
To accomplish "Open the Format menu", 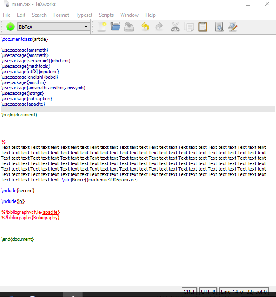I will 61,15.
